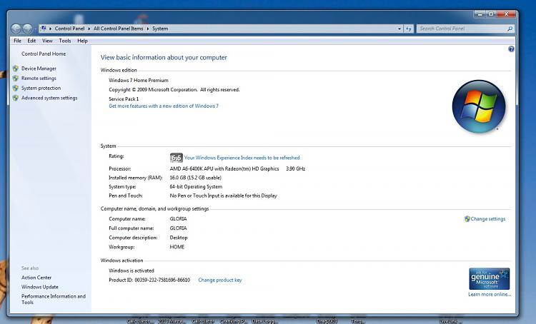Open the View menu
The image size is (536, 324).
(47, 41)
